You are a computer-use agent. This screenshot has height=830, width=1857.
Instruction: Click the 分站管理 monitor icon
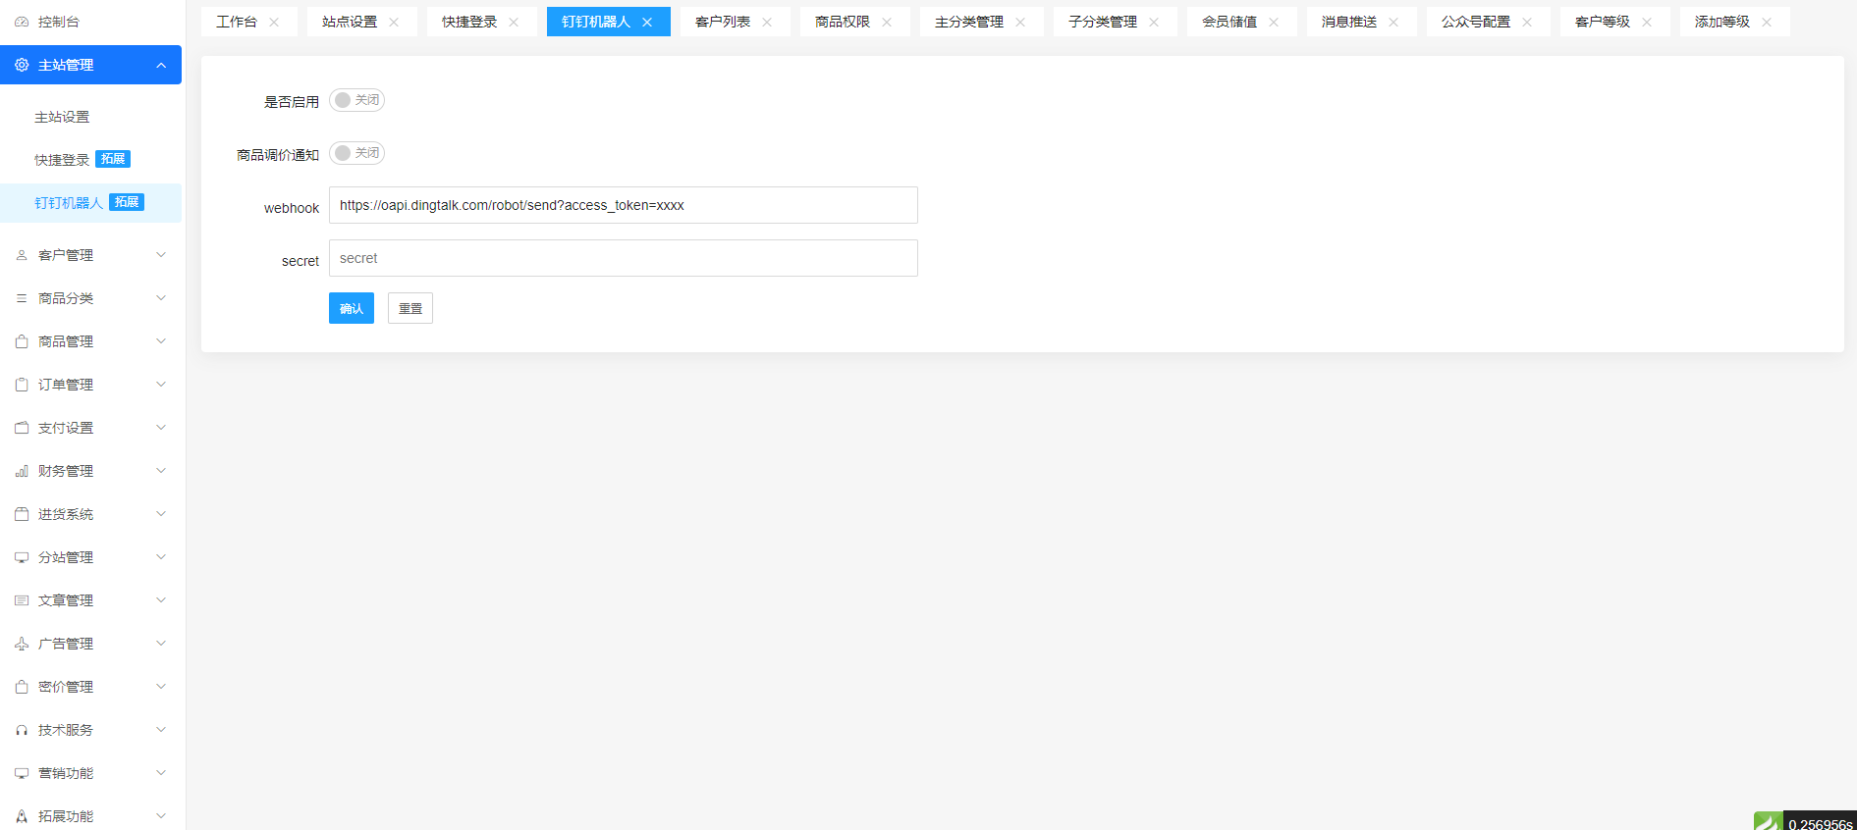(22, 557)
